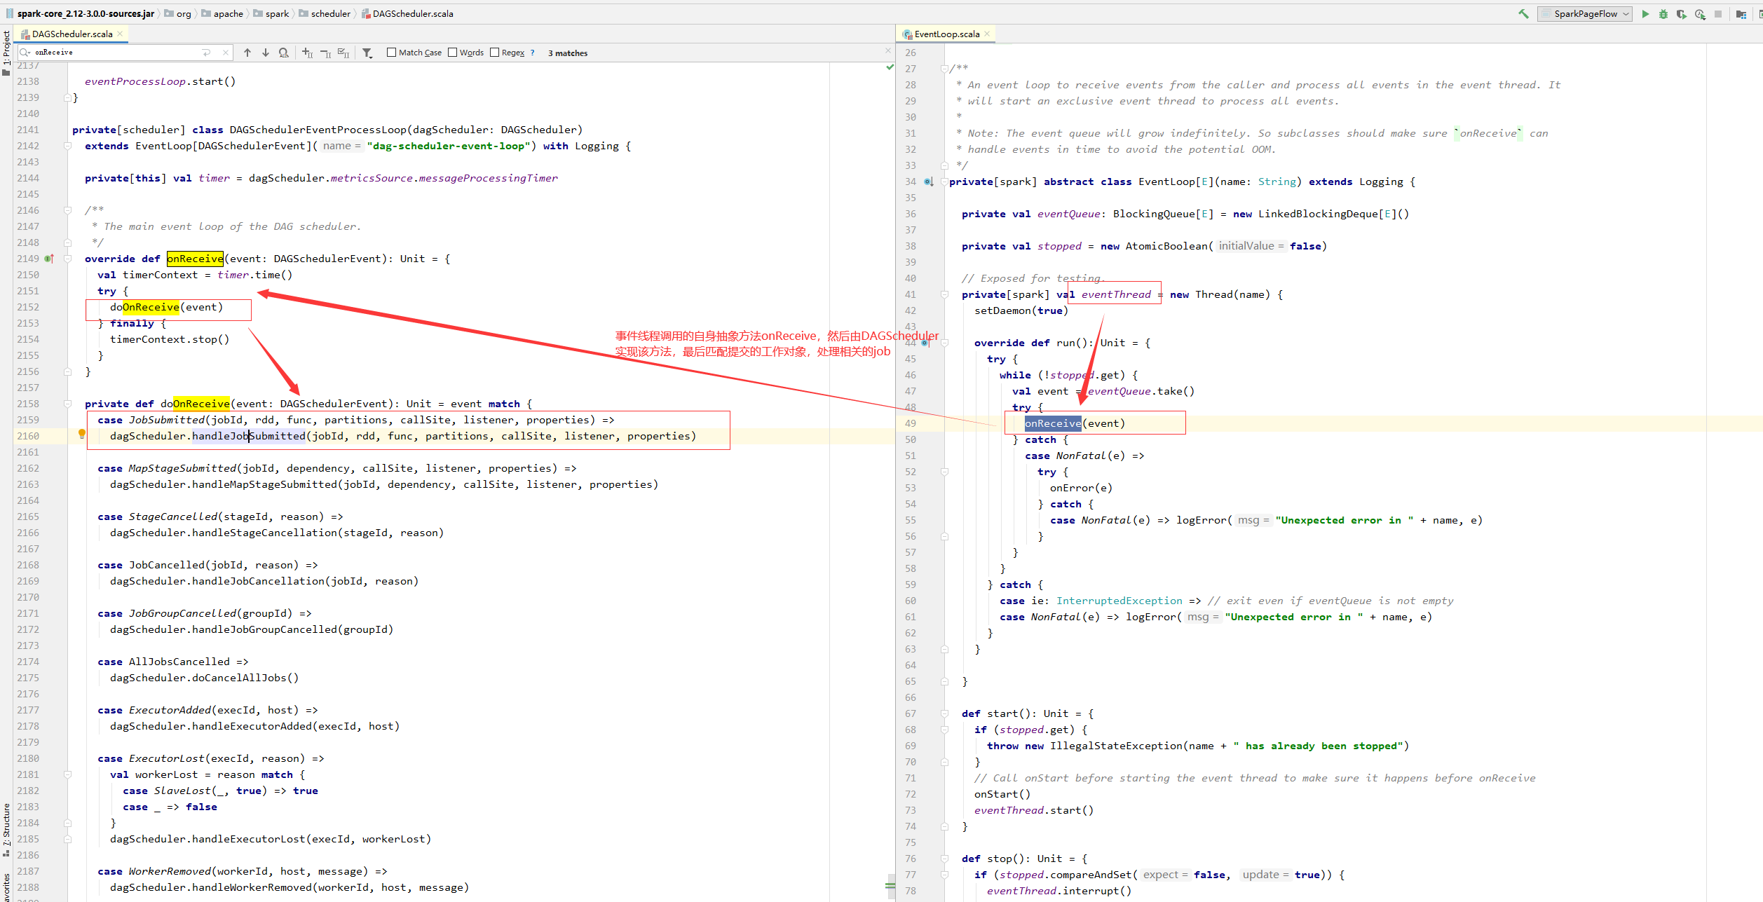Click the Find All magnifier icon
Image resolution: width=1763 pixels, height=902 pixels.
(x=283, y=53)
